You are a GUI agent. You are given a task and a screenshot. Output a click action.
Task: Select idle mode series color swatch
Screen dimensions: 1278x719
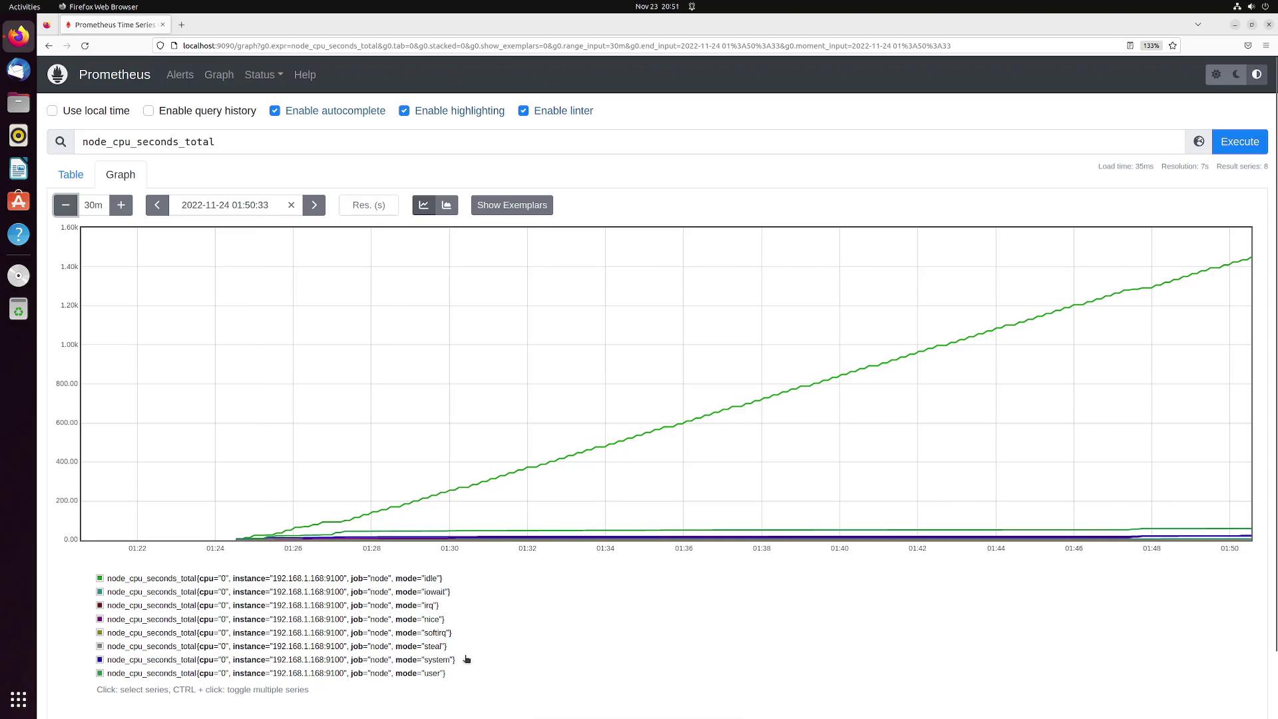coord(100,579)
